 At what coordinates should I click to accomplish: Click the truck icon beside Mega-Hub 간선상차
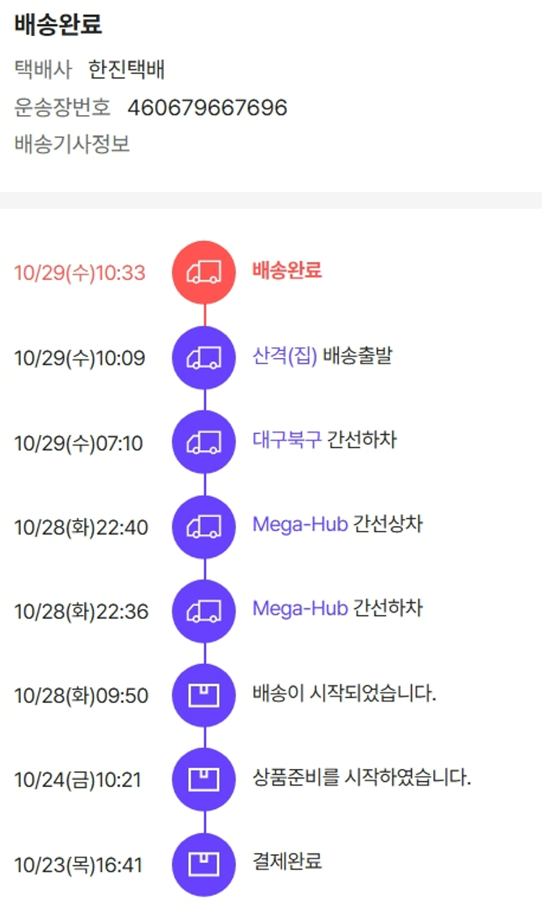(204, 527)
